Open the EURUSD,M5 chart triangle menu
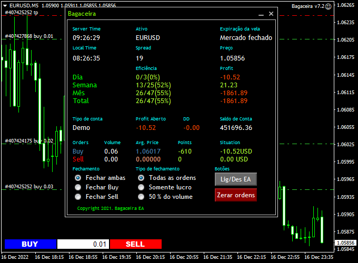Screen dimensions: 358x263 click(x=6, y=6)
